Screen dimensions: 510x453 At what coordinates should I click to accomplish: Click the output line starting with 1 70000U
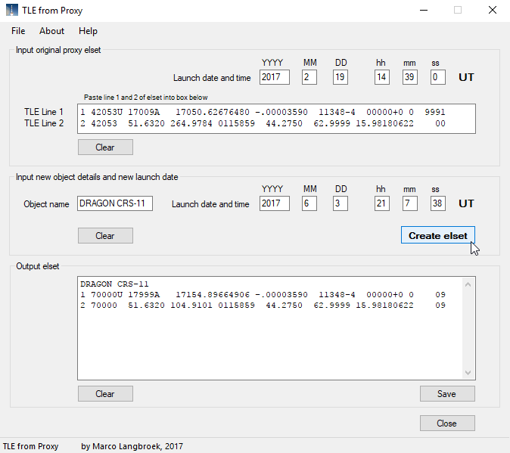[x=263, y=295]
